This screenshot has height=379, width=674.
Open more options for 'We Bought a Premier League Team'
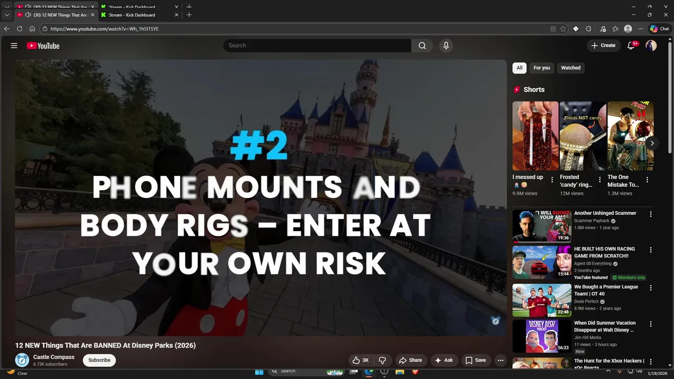651,288
